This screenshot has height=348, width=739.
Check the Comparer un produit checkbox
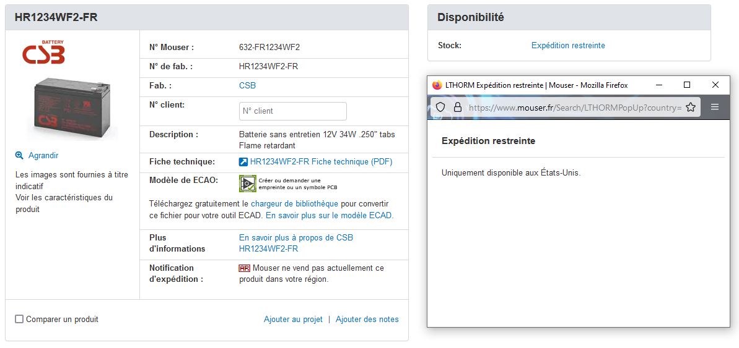[x=19, y=319]
